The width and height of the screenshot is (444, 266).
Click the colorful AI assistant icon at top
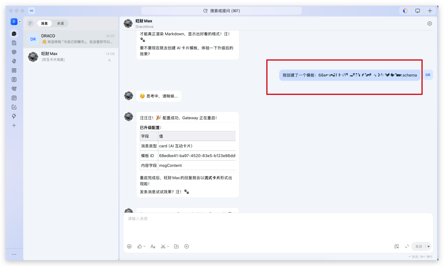coord(405,11)
